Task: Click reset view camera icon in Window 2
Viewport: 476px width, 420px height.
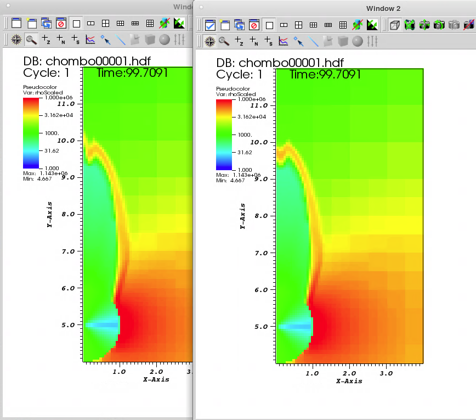Action: click(410, 25)
